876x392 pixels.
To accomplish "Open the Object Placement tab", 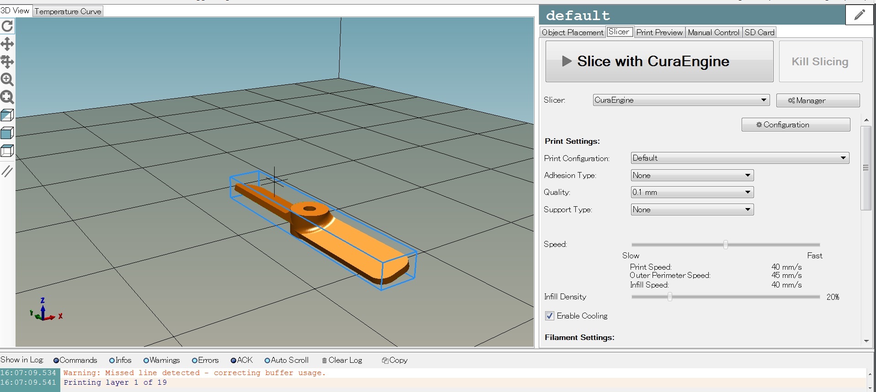I will pyautogui.click(x=573, y=32).
